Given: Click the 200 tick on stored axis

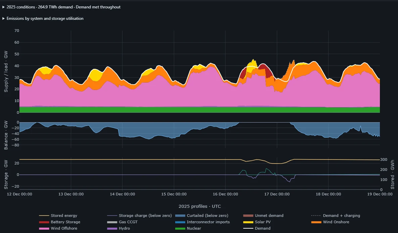Looking at the screenshot, I should click(x=384, y=170).
